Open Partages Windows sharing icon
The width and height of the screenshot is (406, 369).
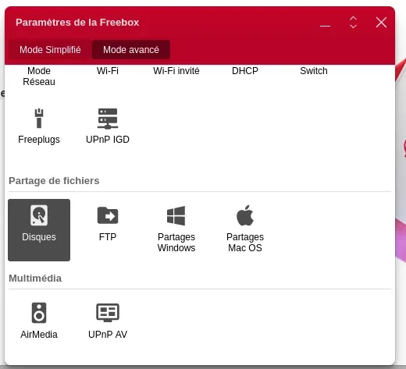(176, 215)
